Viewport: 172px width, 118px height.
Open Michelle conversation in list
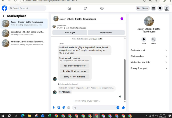[24, 43]
